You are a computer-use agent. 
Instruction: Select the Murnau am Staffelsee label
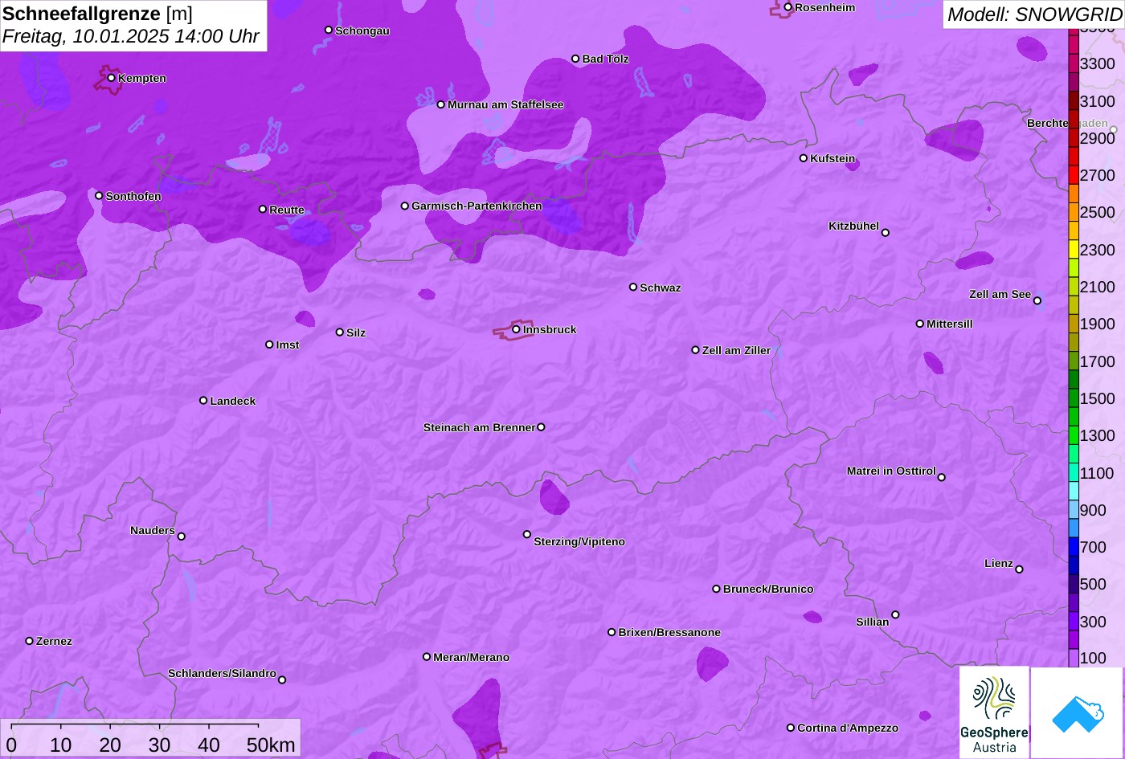[x=505, y=105]
